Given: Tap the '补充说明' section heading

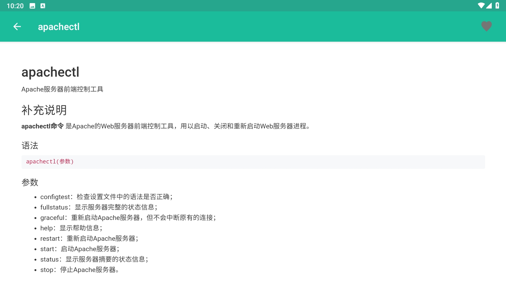Looking at the screenshot, I should point(44,110).
